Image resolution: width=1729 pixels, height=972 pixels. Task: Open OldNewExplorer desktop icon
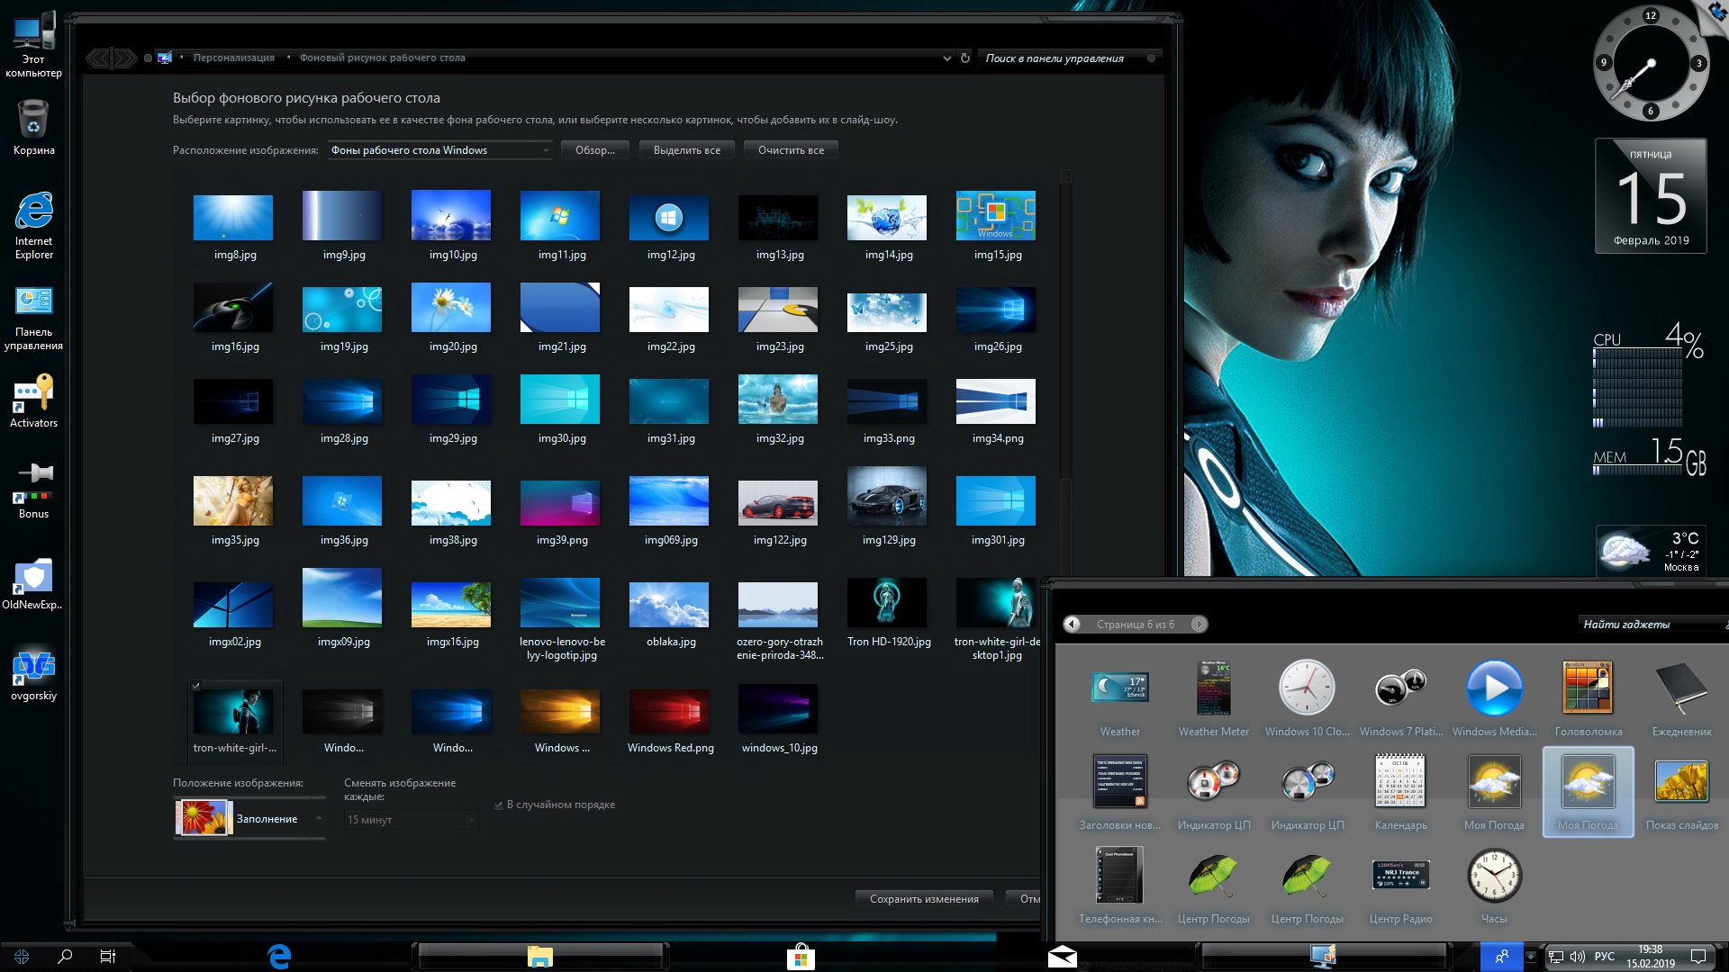[x=33, y=581]
